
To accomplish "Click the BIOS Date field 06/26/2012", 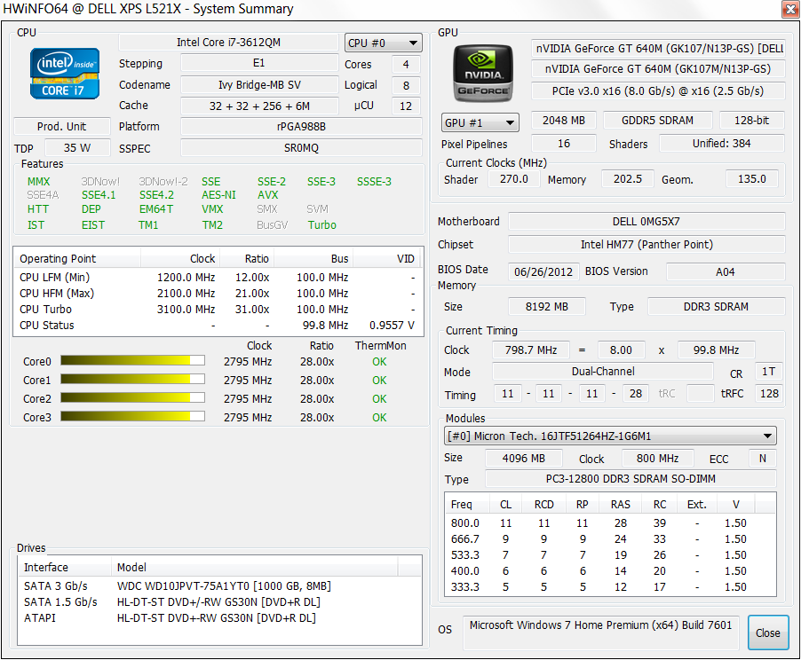I will pos(543,271).
